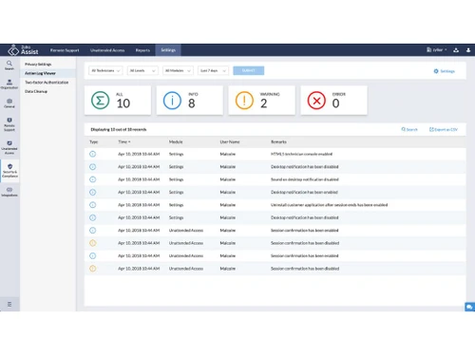
Task: Click the User Name column header
Action: click(x=230, y=141)
